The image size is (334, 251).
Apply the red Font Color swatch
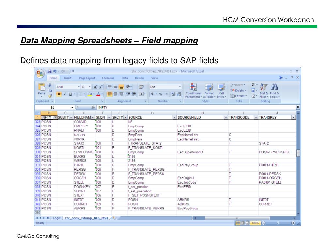pos(98,94)
